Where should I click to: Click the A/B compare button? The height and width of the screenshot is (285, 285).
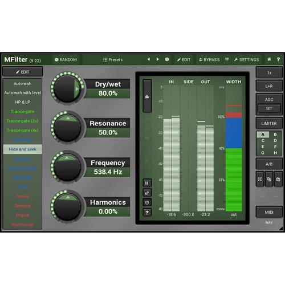point(269,164)
